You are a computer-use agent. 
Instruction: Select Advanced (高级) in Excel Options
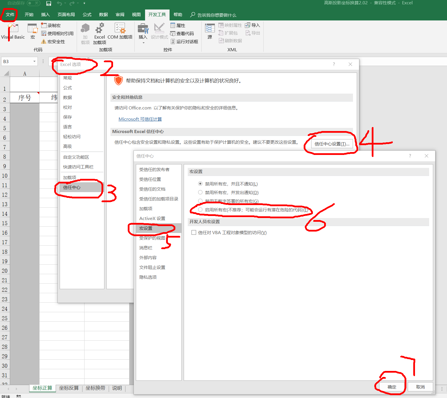[82, 146]
